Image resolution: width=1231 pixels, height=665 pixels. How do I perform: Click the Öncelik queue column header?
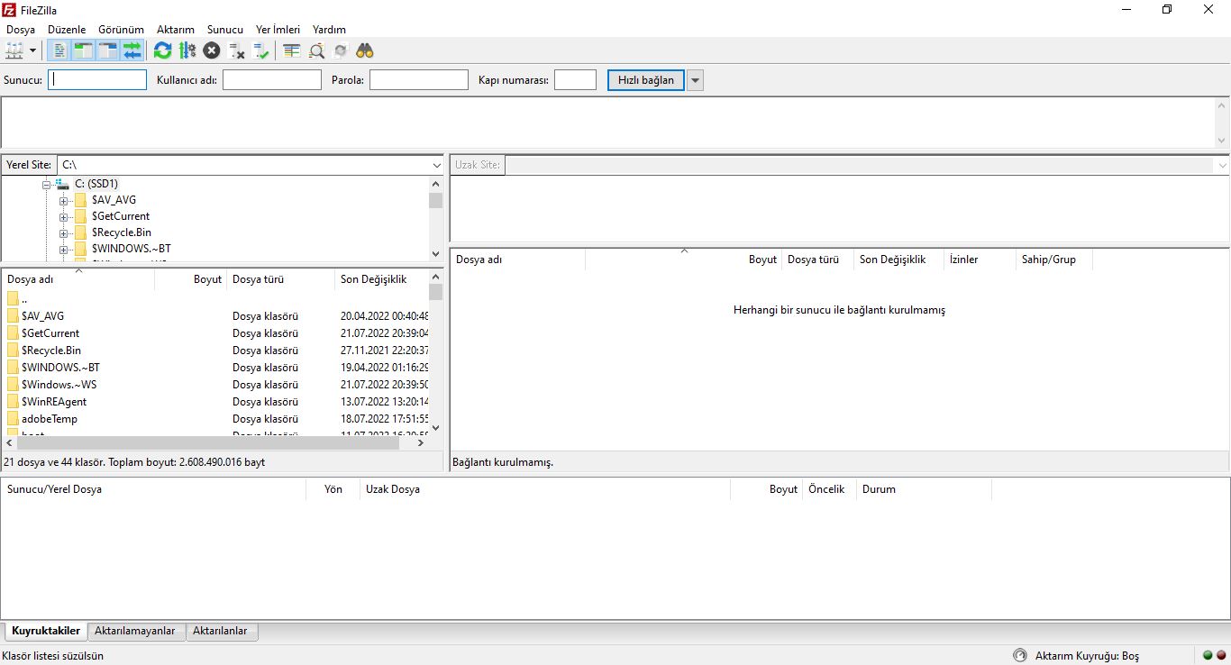pyautogui.click(x=829, y=489)
